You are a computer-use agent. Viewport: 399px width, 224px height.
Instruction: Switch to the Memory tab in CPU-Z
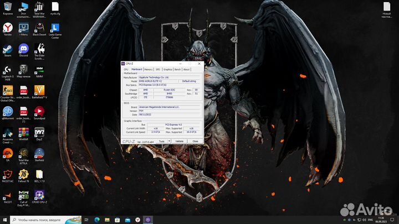[x=149, y=69]
